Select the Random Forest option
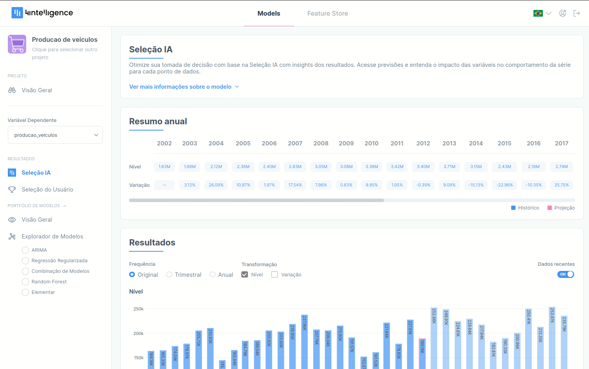This screenshot has width=589, height=369. [x=25, y=282]
